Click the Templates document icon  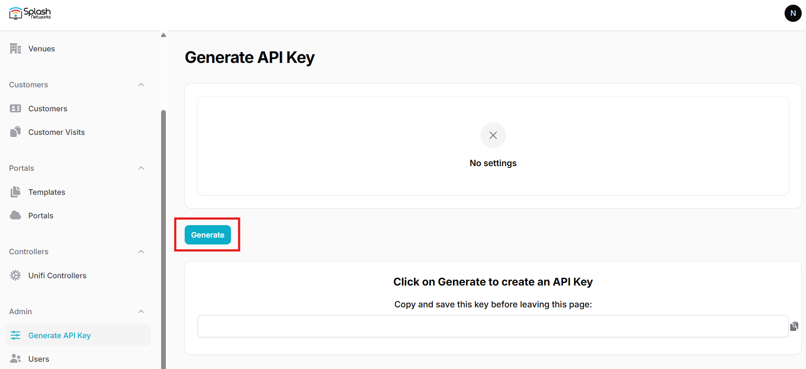[15, 192]
